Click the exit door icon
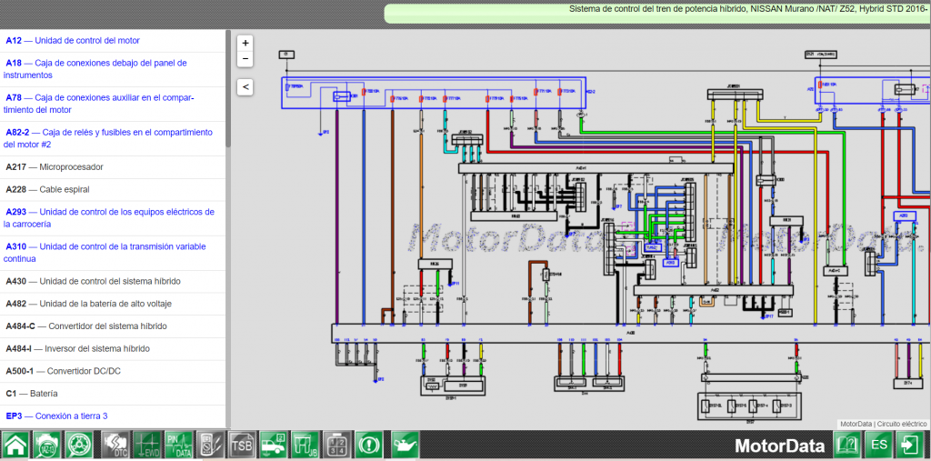The image size is (931, 461). 911,445
